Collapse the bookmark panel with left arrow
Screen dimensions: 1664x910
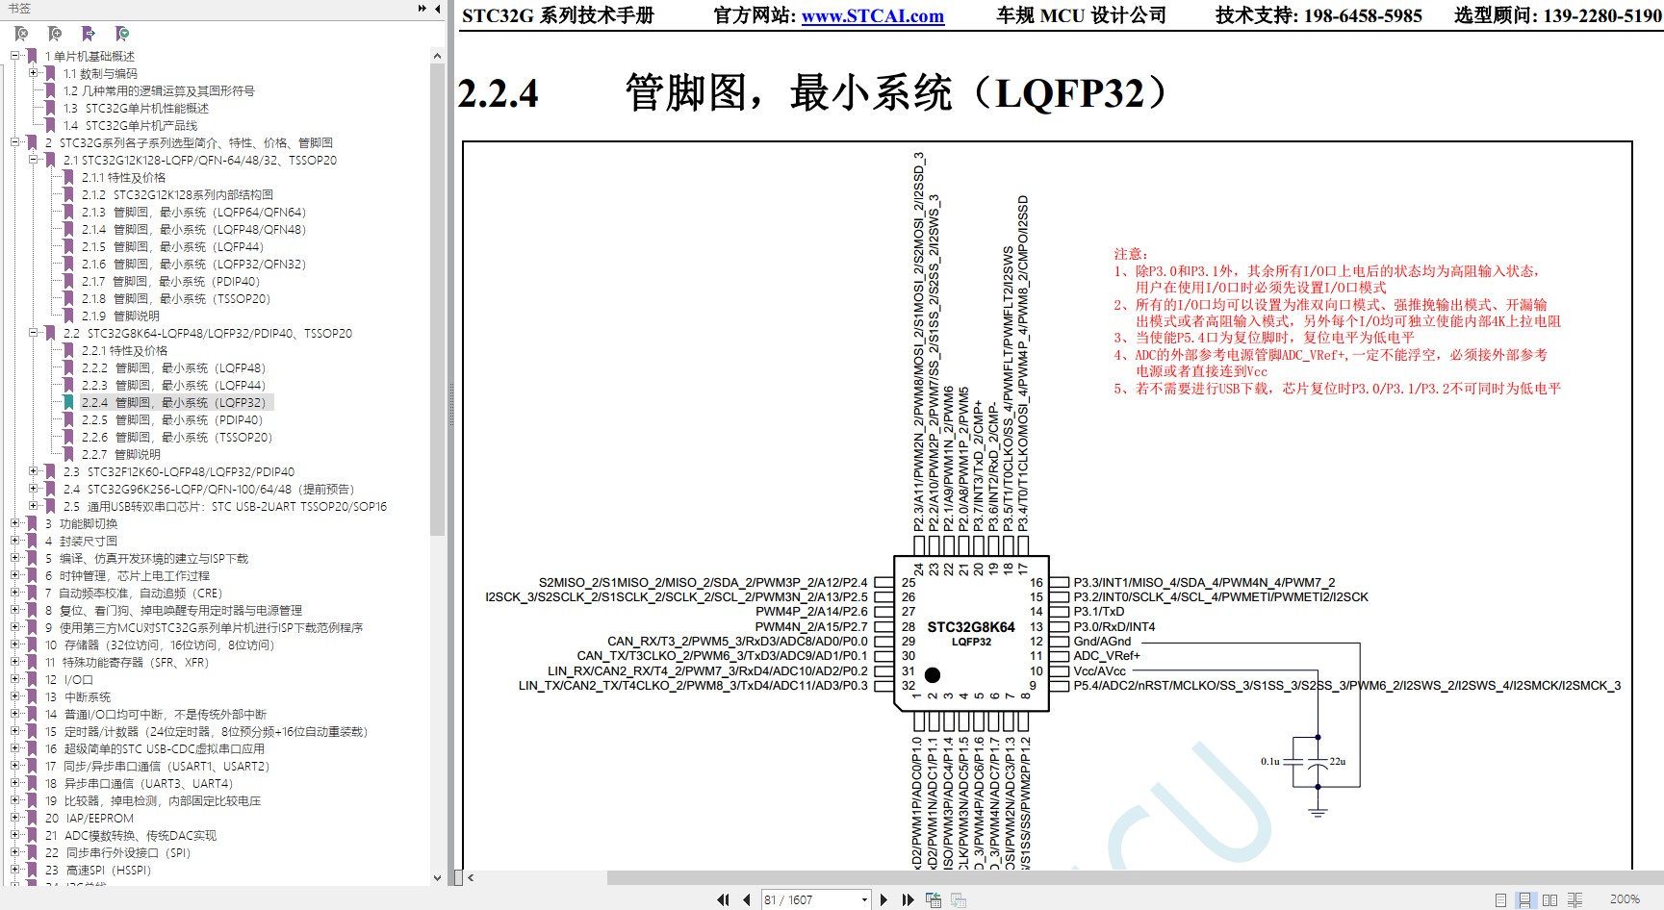click(438, 9)
